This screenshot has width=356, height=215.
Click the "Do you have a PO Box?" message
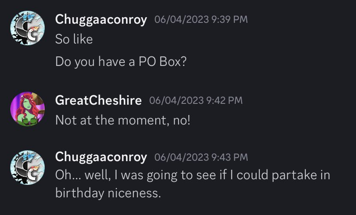[121, 62]
